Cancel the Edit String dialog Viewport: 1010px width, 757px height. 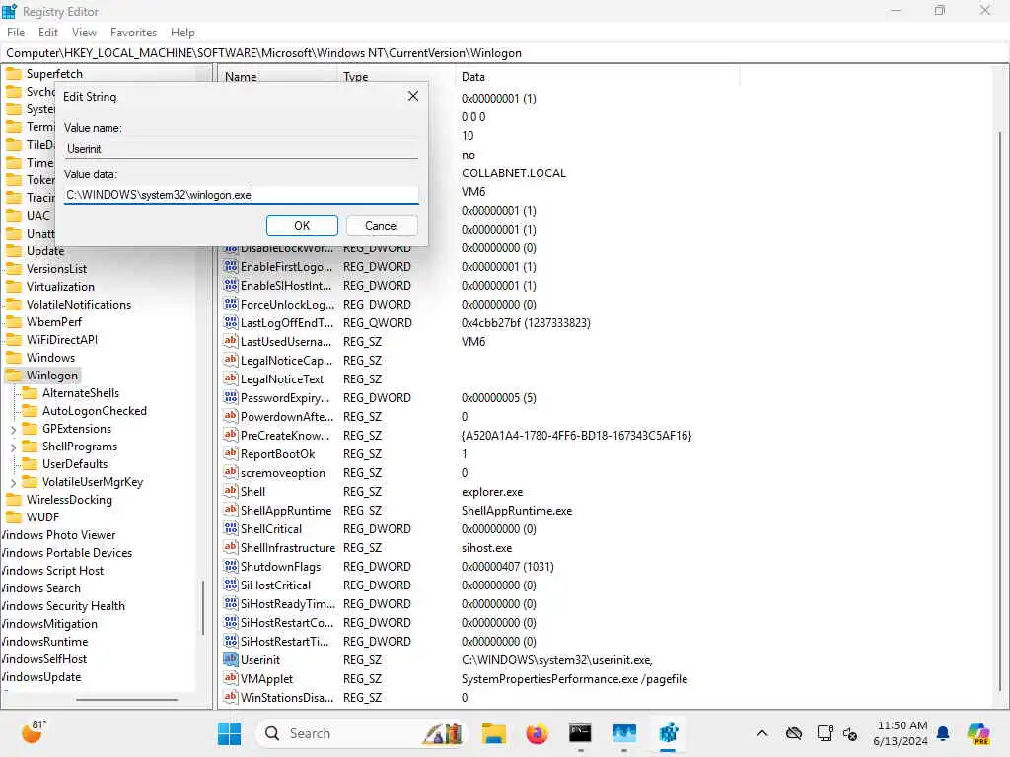coord(382,226)
